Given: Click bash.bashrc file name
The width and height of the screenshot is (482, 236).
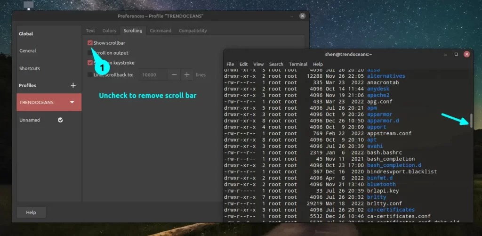Looking at the screenshot, I should point(384,153).
